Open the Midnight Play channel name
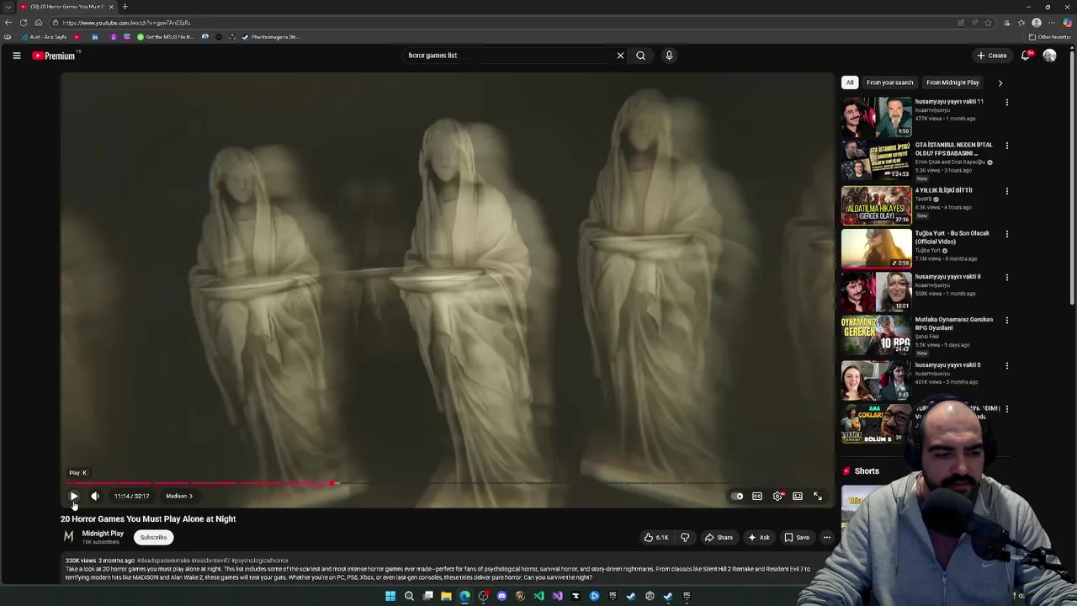 tap(103, 533)
